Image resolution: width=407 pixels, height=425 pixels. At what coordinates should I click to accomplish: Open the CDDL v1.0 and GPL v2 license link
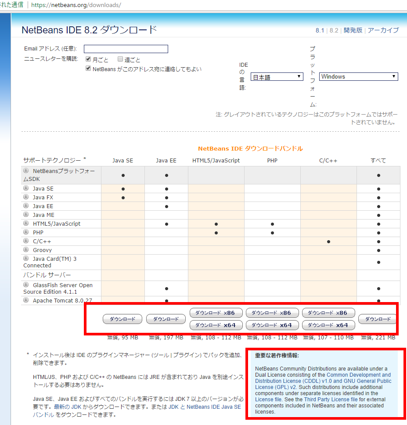[323, 381]
